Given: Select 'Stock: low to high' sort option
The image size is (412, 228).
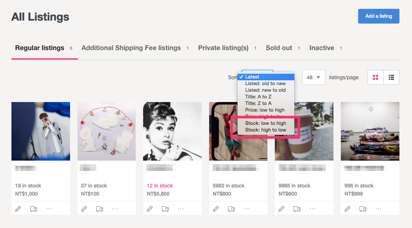Looking at the screenshot, I should (266, 123).
